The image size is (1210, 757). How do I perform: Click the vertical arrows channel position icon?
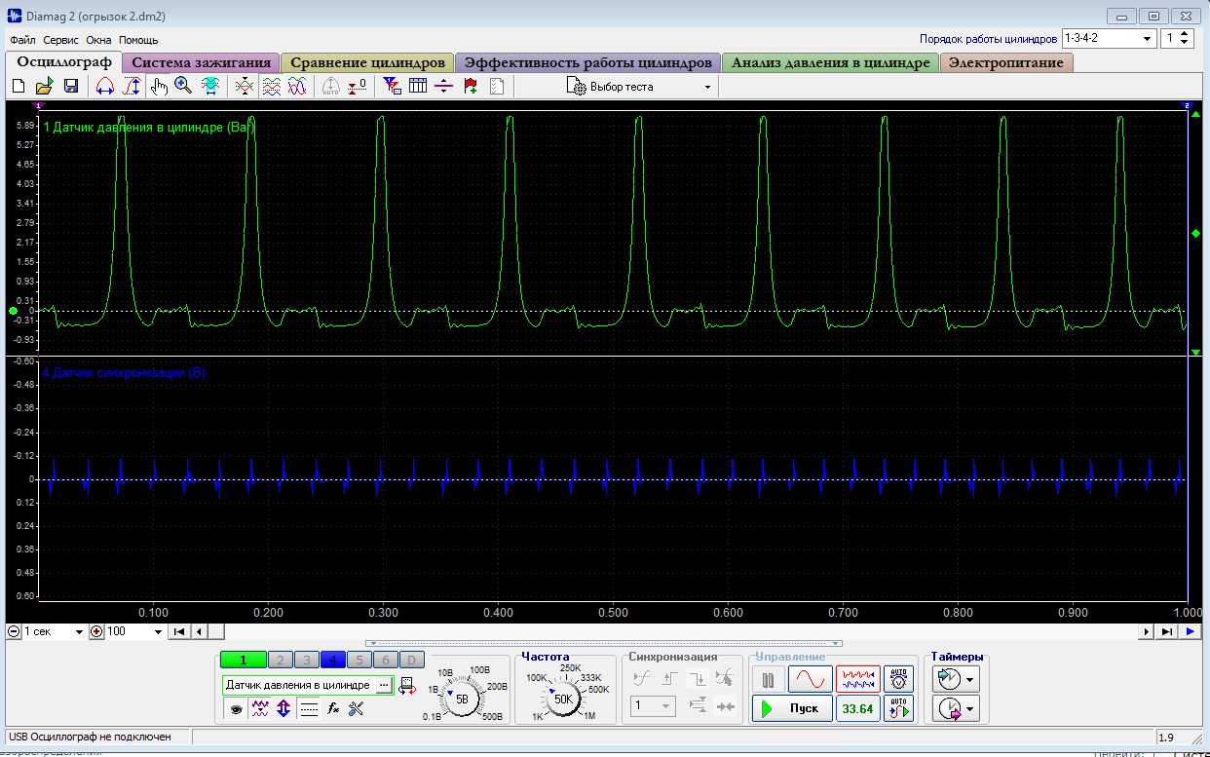pos(284,708)
